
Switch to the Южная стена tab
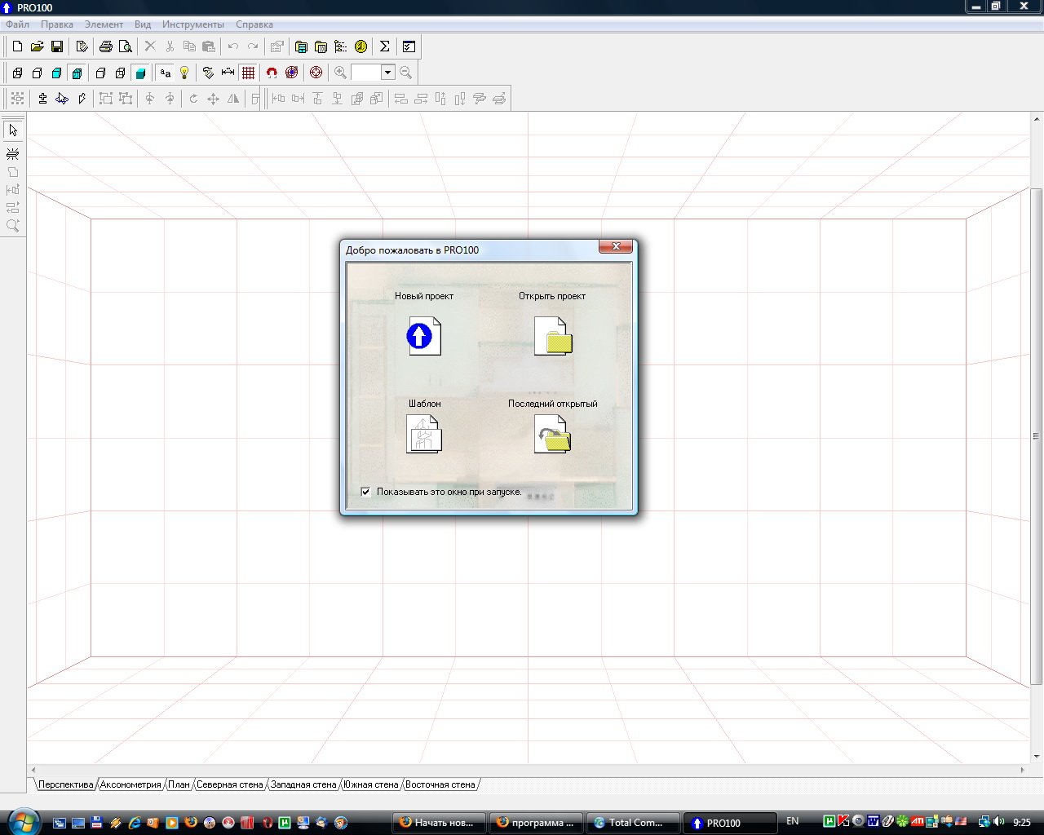tap(371, 784)
